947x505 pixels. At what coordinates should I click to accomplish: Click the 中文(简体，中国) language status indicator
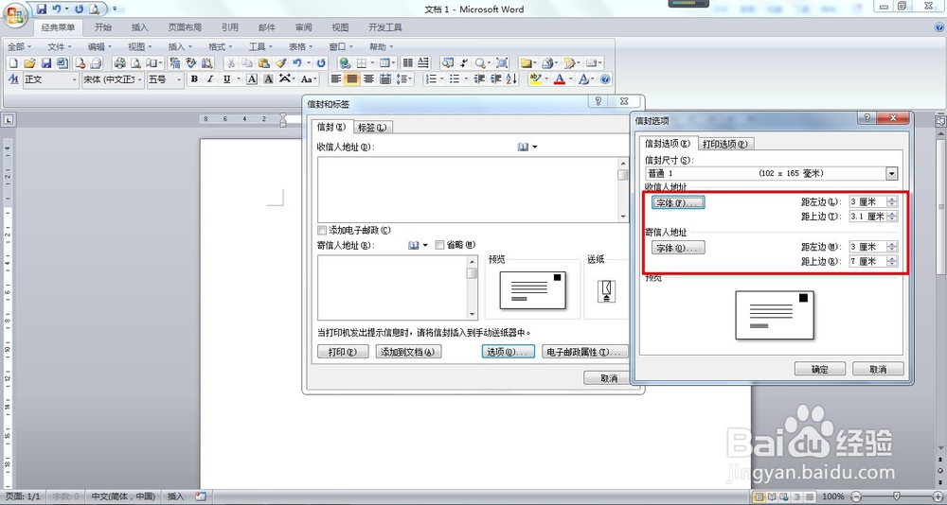coord(123,496)
